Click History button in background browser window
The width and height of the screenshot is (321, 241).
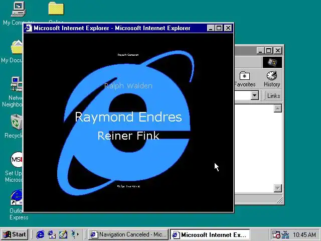coord(272,79)
